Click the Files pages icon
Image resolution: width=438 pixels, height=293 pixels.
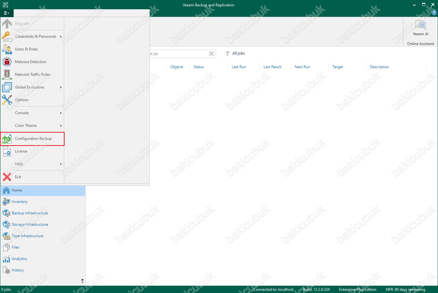click(6, 247)
